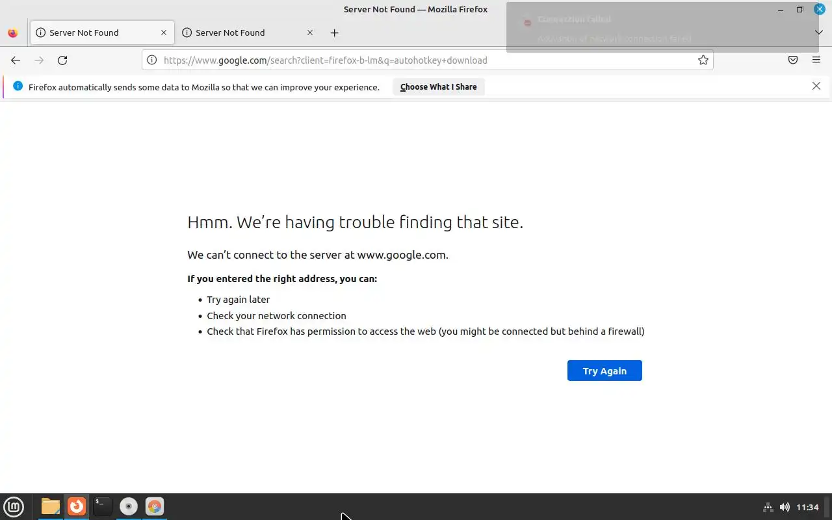Reload the current page
The image size is (832, 520).
62,60
